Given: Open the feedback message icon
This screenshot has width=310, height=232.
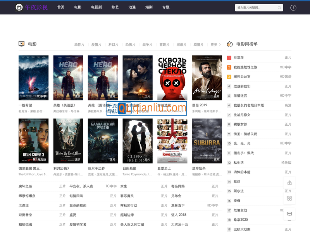Looking at the screenshot, I should click(x=289, y=213).
